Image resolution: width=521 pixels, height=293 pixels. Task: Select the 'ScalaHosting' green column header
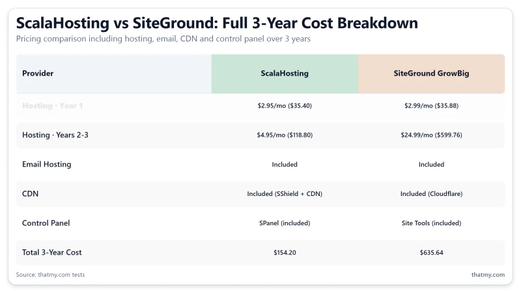pos(285,74)
